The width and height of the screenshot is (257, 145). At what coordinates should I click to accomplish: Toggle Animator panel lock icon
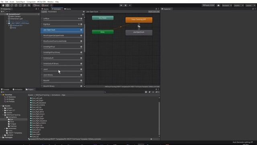coord(156,9)
